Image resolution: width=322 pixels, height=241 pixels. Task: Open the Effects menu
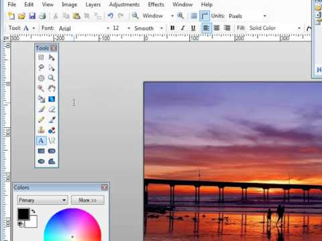coord(156,5)
